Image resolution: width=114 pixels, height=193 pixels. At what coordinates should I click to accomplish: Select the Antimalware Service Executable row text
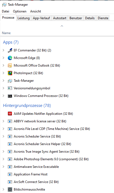point(36,167)
